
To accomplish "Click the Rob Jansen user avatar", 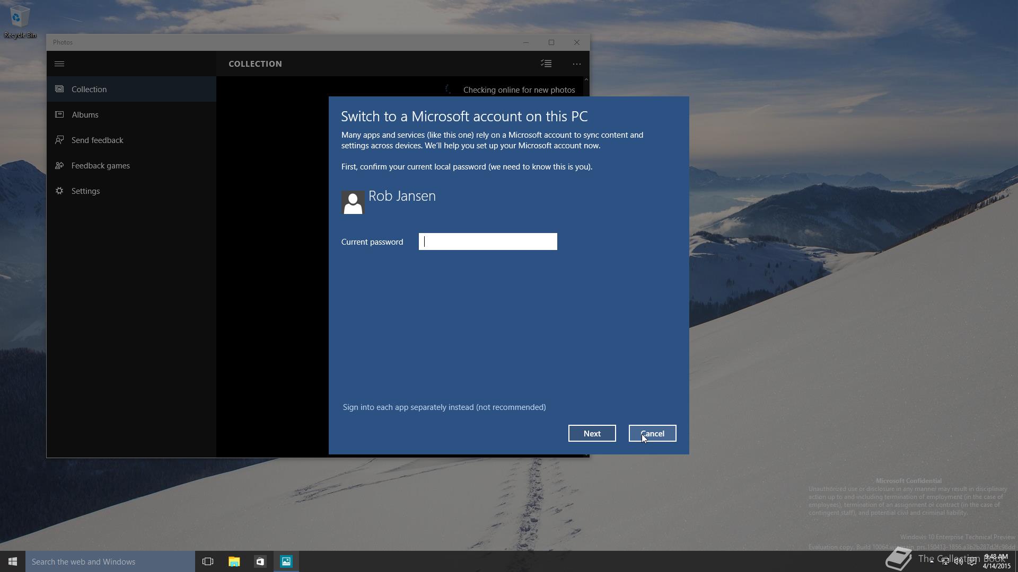I will coord(353,202).
